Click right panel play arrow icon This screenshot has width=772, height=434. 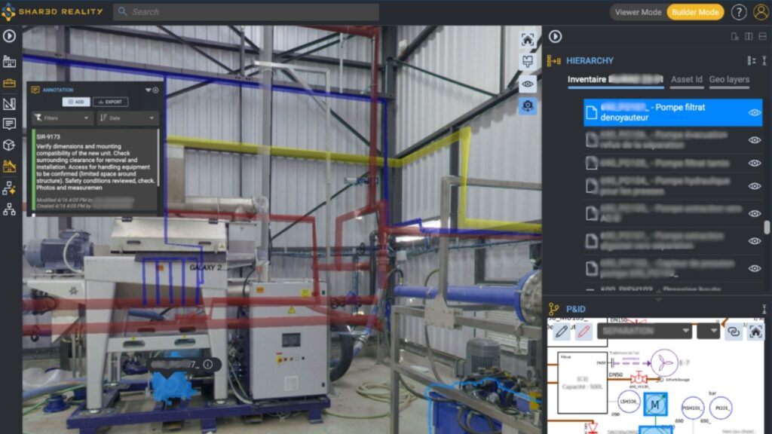[556, 36]
